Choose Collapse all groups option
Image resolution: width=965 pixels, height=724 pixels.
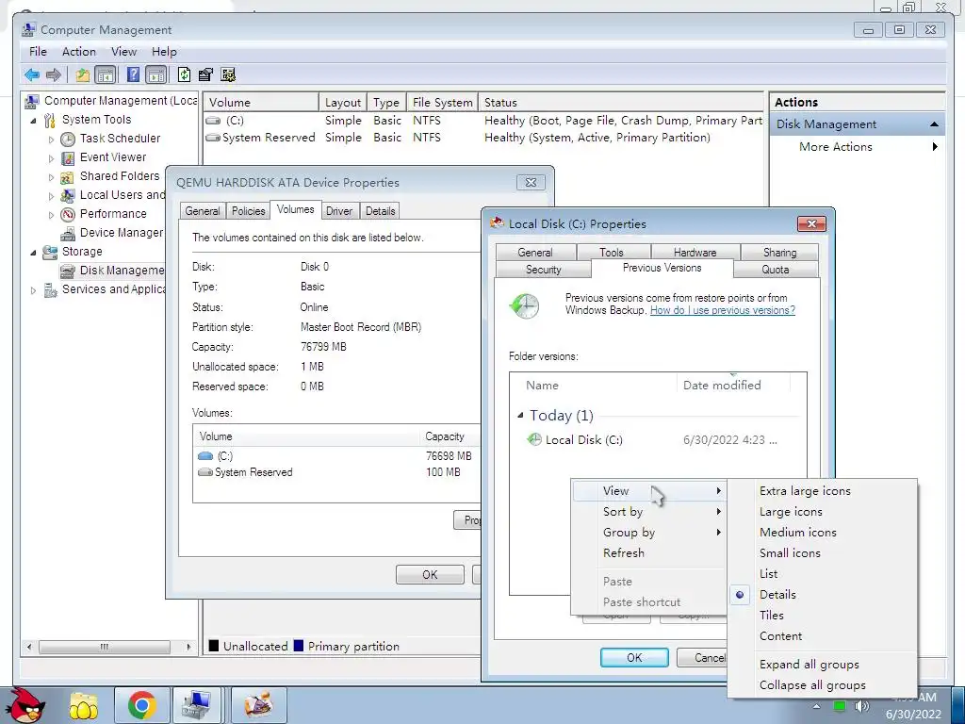click(812, 685)
